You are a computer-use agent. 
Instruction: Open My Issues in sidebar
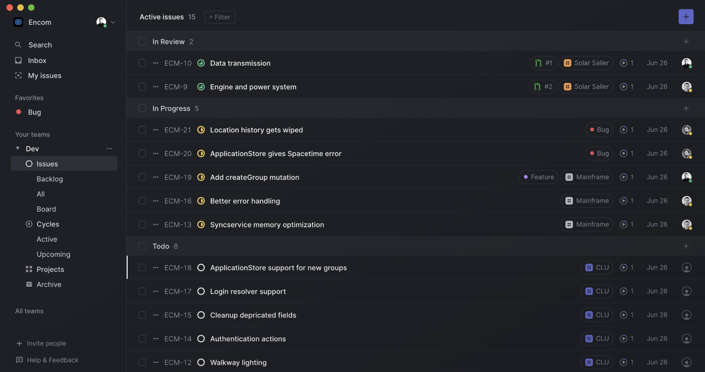tap(45, 75)
